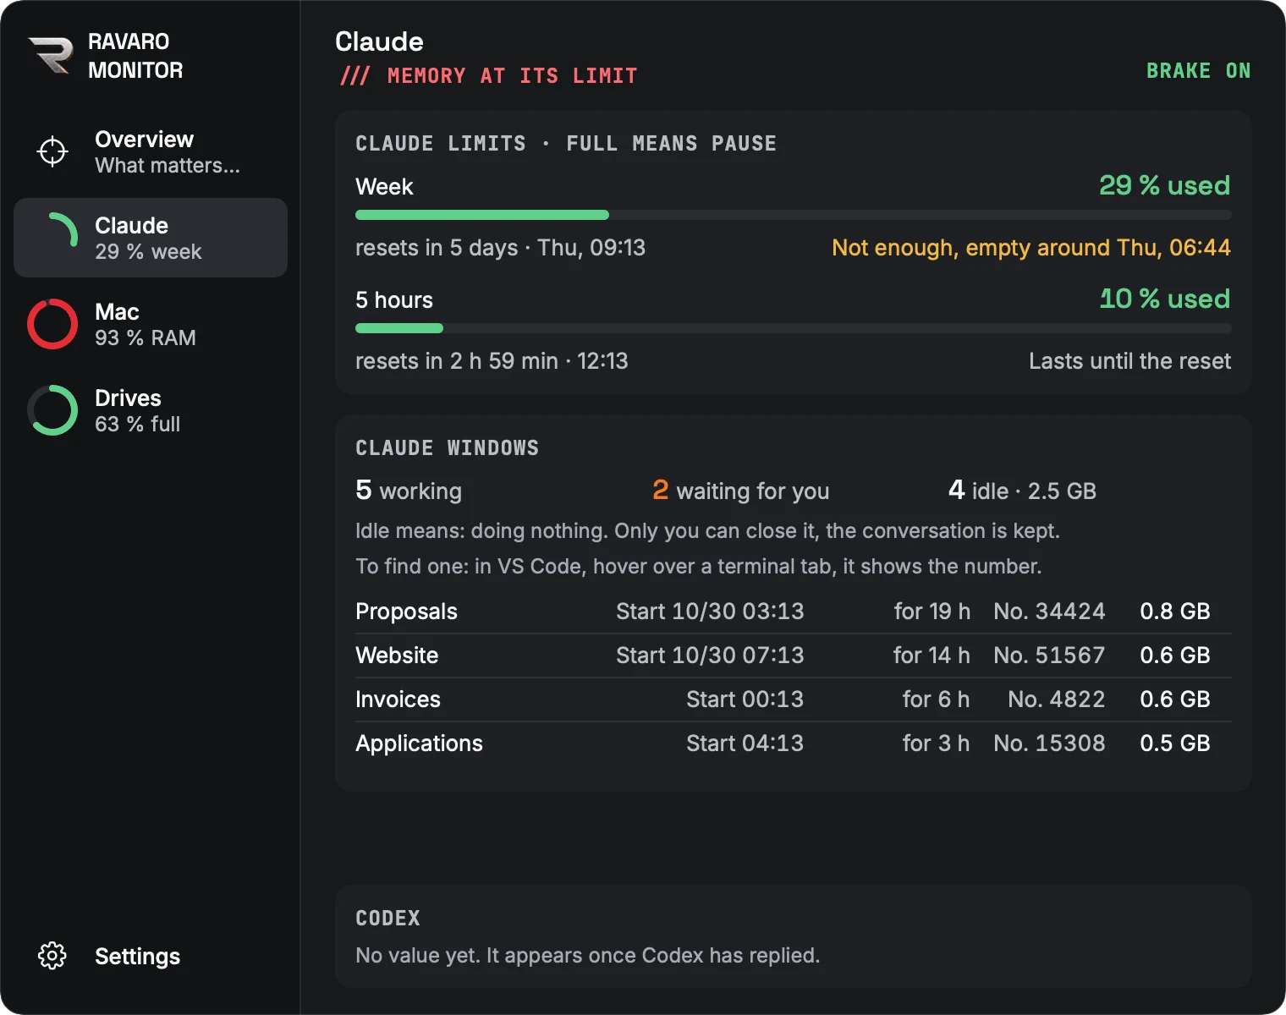Click the BRAKE ON status indicator
Viewport: 1286px width, 1015px height.
click(x=1198, y=71)
